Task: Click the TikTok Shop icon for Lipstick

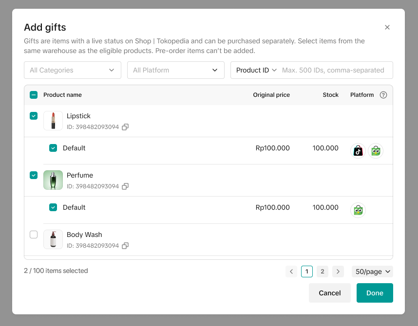Action: pyautogui.click(x=358, y=151)
